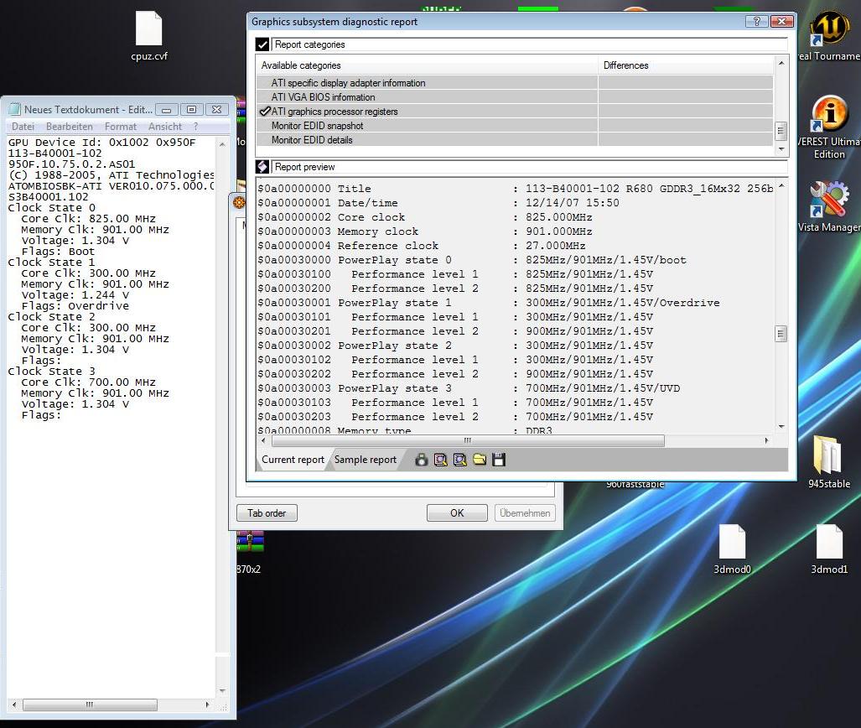Open the Bearbeiten menu in Notepad
The image size is (861, 728).
click(x=70, y=127)
